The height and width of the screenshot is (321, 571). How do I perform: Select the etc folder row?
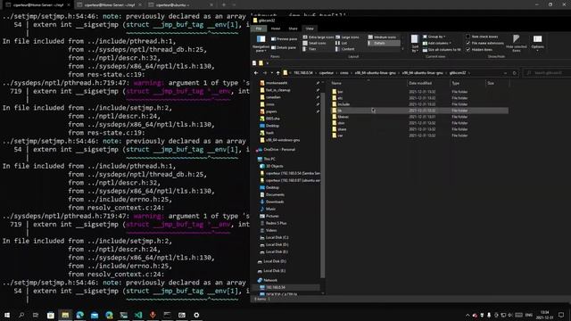click(419, 98)
